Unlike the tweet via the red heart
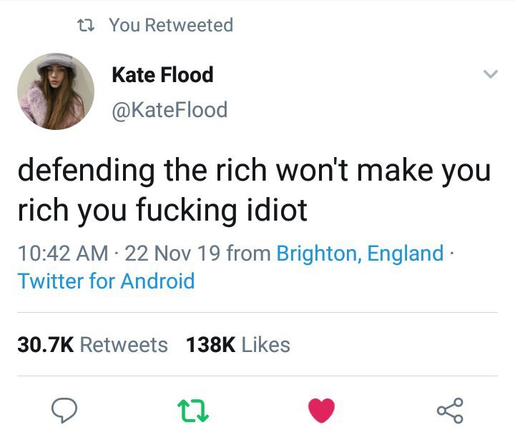The width and height of the screenshot is (515, 442). [322, 410]
